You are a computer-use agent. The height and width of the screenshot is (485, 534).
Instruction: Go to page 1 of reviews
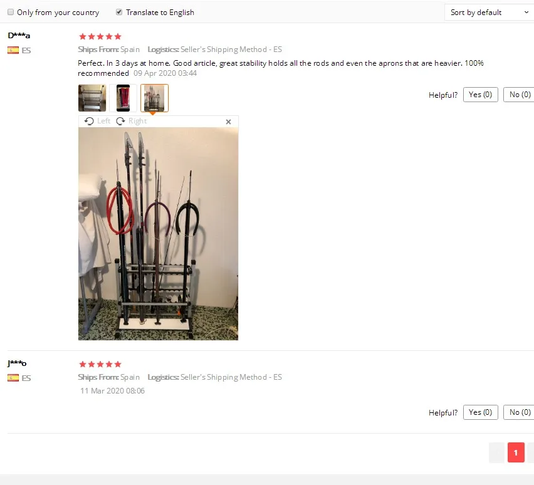click(516, 452)
